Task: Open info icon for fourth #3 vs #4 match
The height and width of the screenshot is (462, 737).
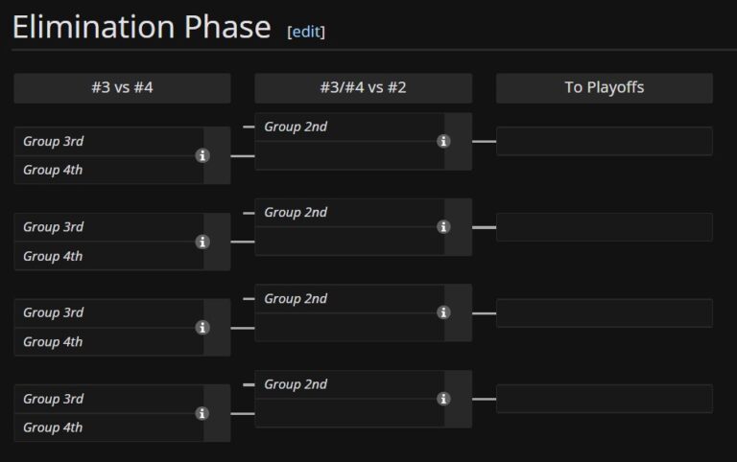Action: (202, 413)
